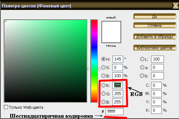Click the blue B field showing 255

tap(118, 102)
